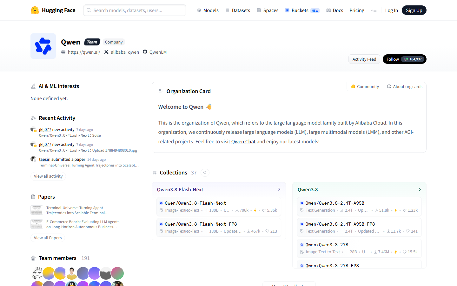457x286 pixels.
Task: Click the Sign Up button
Action: click(x=414, y=10)
